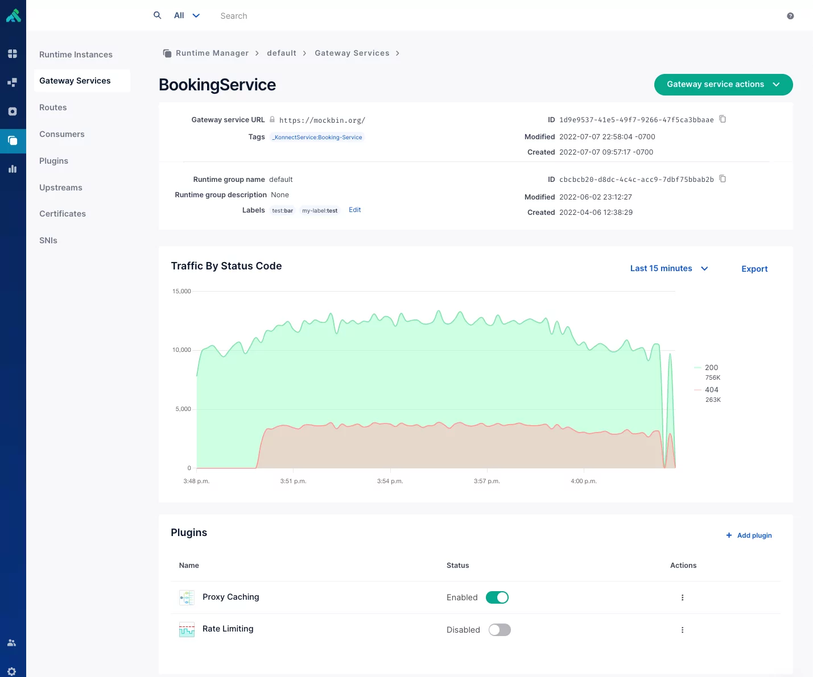The image size is (813, 677).
Task: Copy the runtime group ID
Action: pyautogui.click(x=723, y=178)
